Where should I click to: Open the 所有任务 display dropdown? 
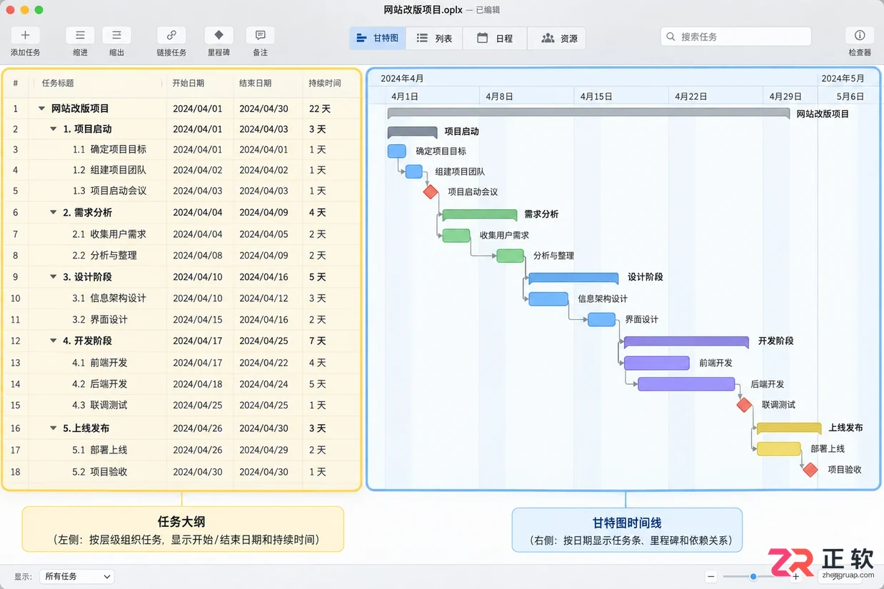pyautogui.click(x=76, y=576)
